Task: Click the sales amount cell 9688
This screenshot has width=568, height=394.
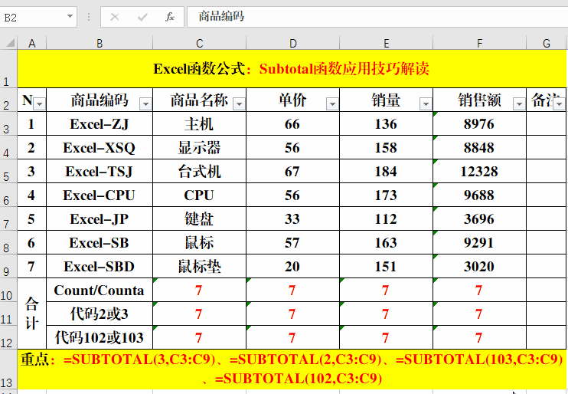Action: coord(480,195)
